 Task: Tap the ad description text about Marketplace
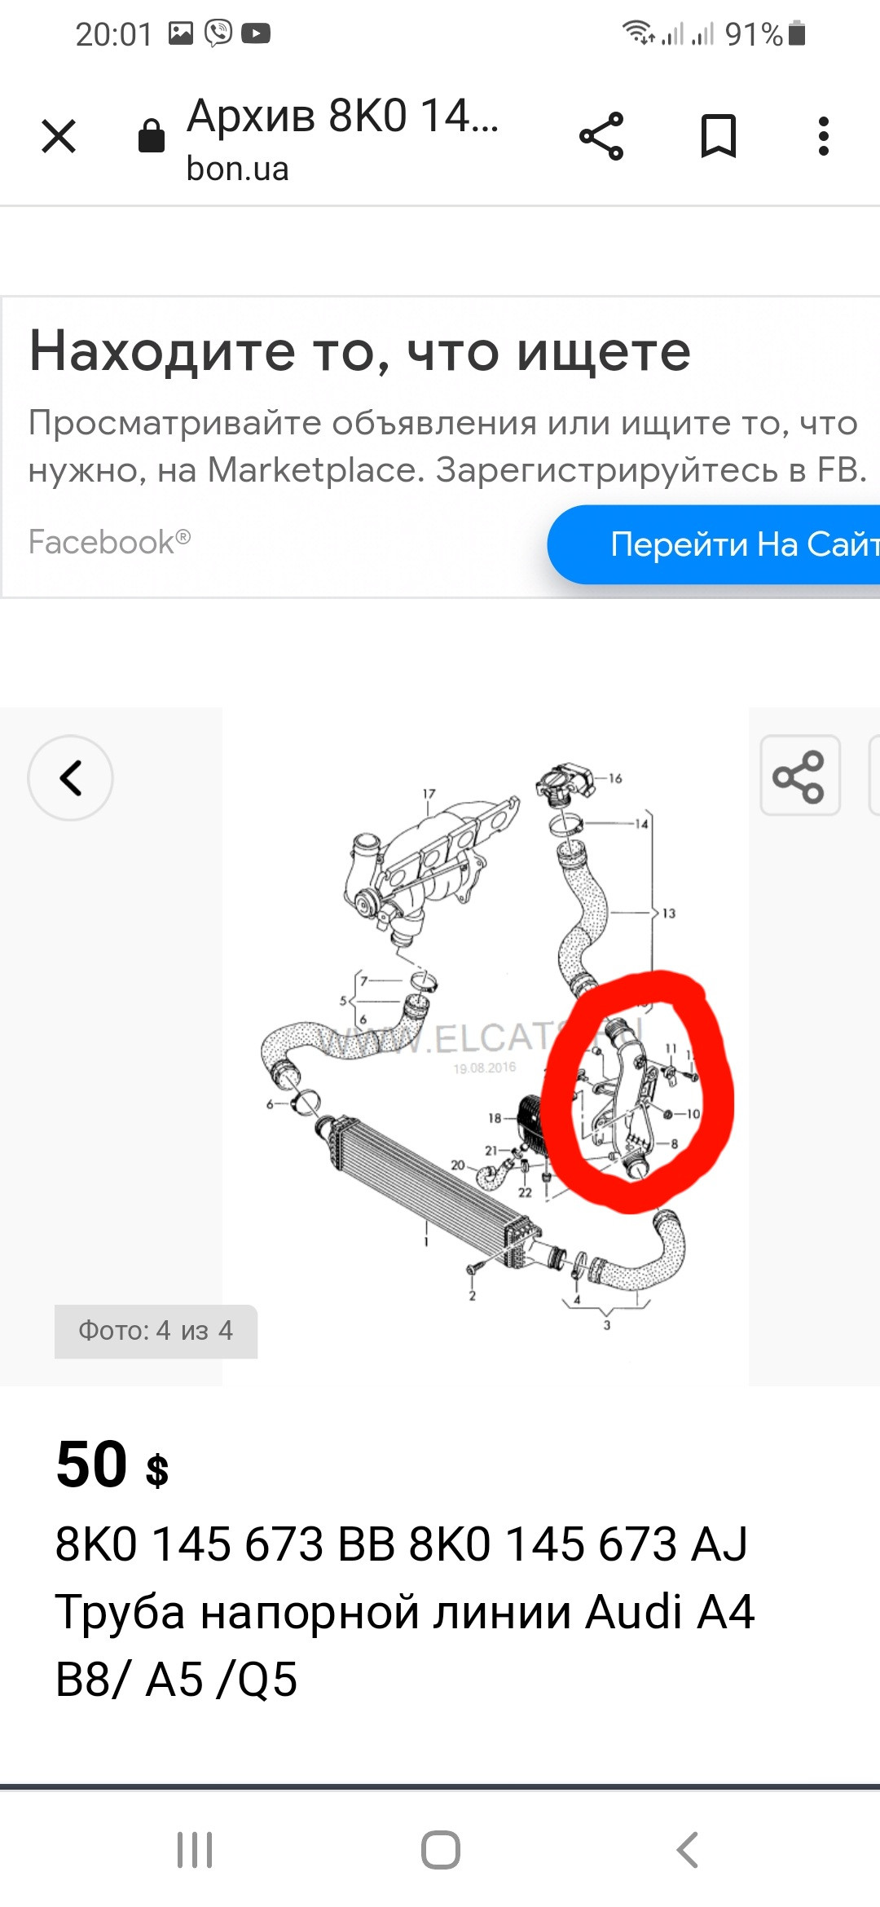click(447, 446)
